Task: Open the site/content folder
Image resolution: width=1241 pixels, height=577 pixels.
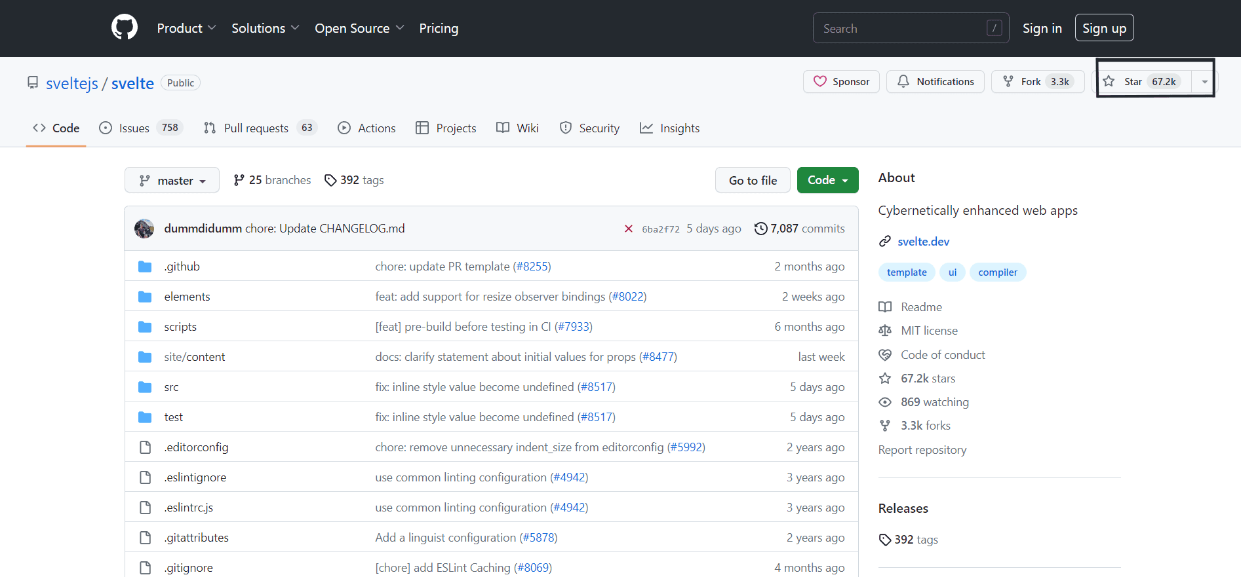Action: pyautogui.click(x=194, y=357)
